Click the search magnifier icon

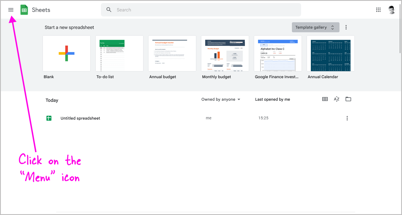(109, 10)
